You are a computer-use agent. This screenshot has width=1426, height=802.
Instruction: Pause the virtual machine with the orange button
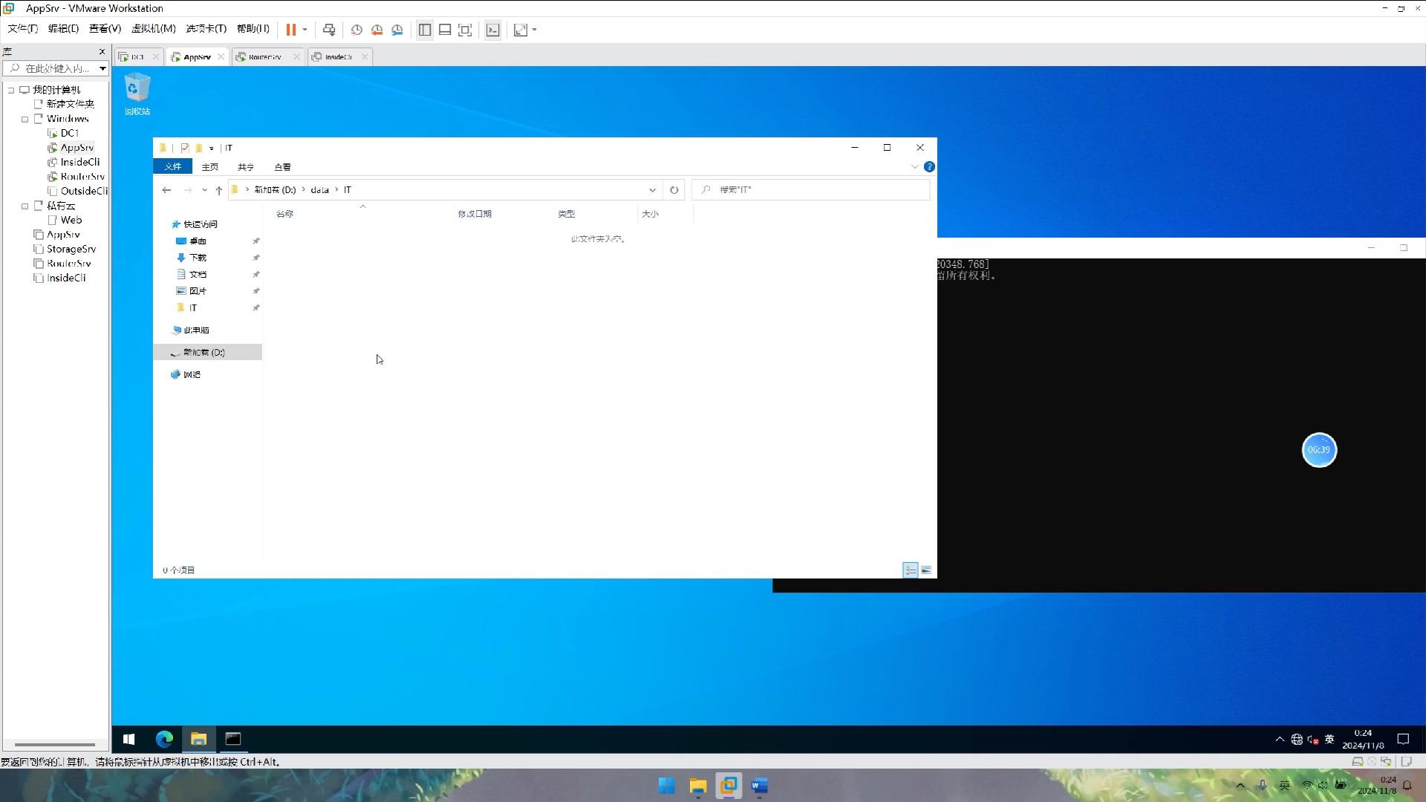click(x=290, y=30)
